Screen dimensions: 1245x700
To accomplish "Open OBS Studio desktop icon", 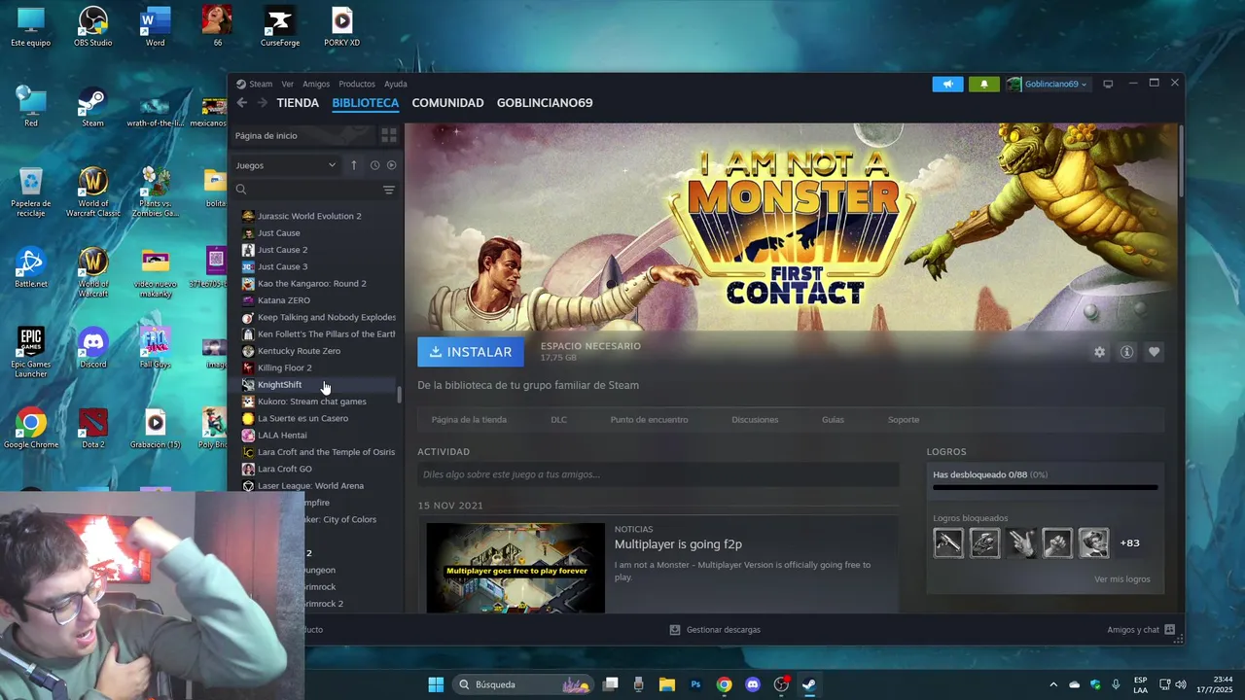I will [92, 26].
